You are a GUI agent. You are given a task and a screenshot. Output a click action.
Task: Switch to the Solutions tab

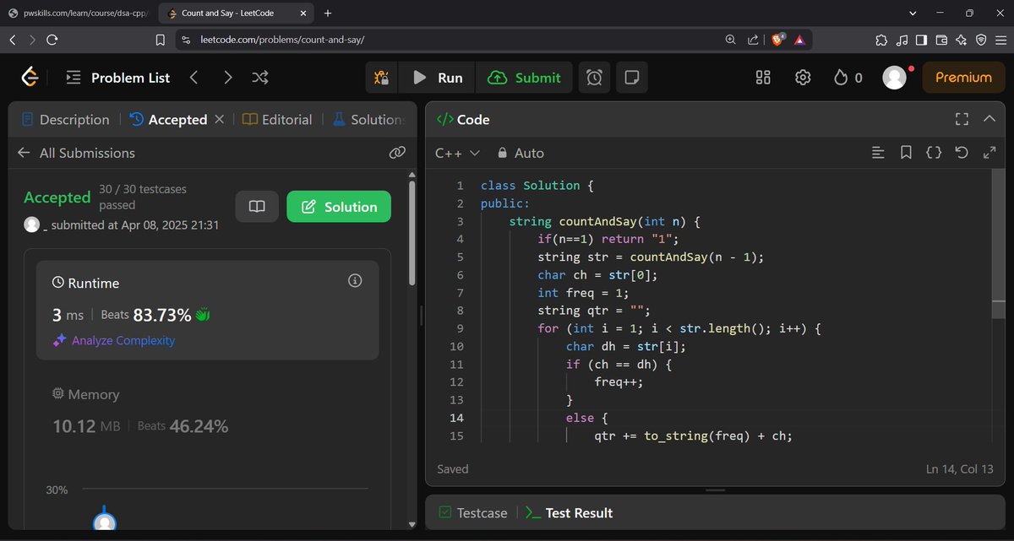368,120
